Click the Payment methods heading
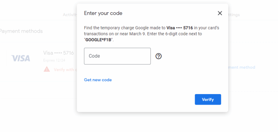Viewport: 278px width, 132px height. (21, 31)
